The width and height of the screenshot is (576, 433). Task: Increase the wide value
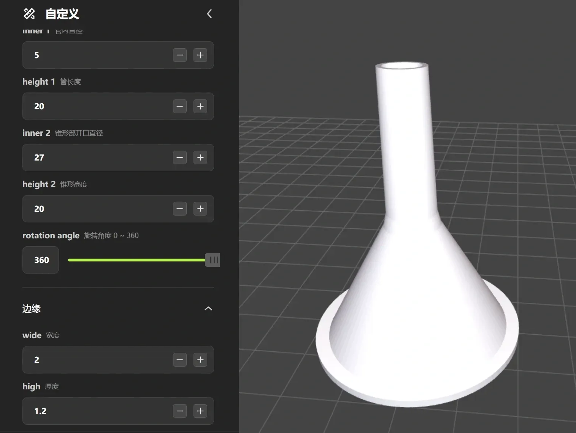(x=200, y=360)
